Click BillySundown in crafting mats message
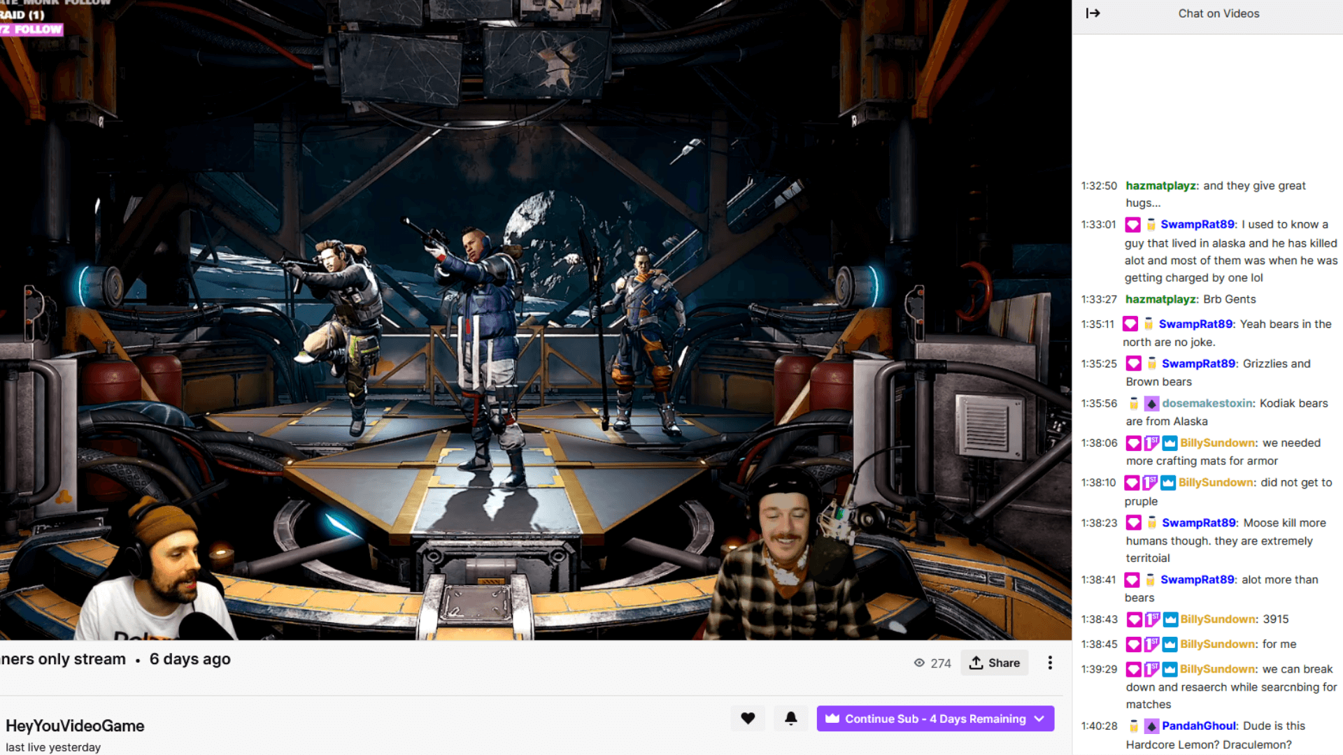This screenshot has height=755, width=1343. 1218,443
